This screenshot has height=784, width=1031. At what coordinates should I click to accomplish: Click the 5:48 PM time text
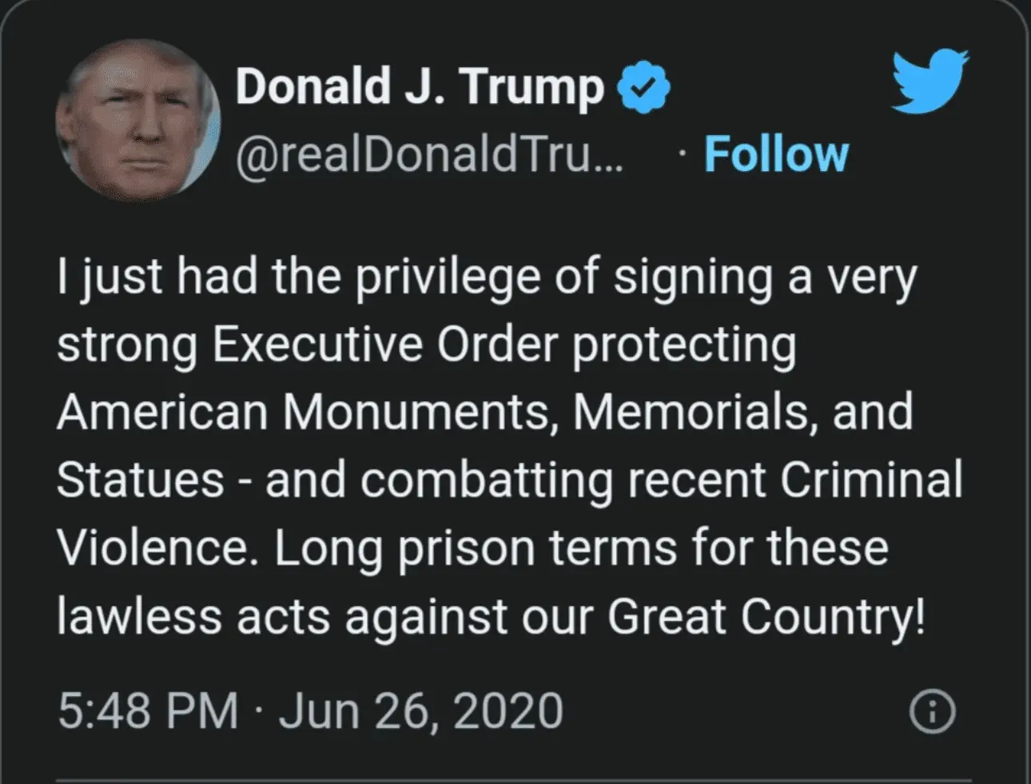pyautogui.click(x=148, y=710)
